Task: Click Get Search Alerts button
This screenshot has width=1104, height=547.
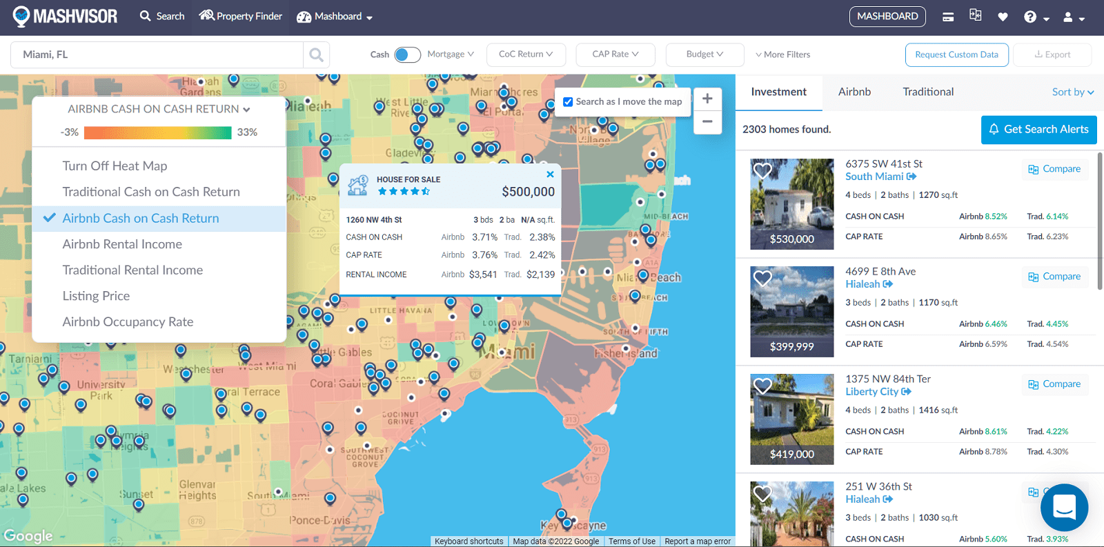Action: [x=1038, y=130]
